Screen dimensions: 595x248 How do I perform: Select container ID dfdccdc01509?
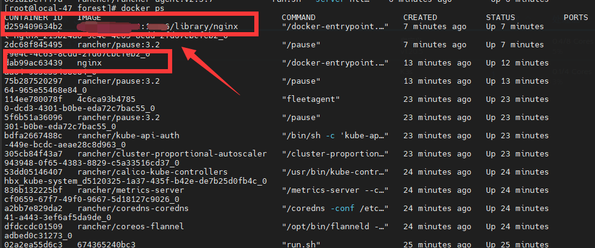[33, 226]
